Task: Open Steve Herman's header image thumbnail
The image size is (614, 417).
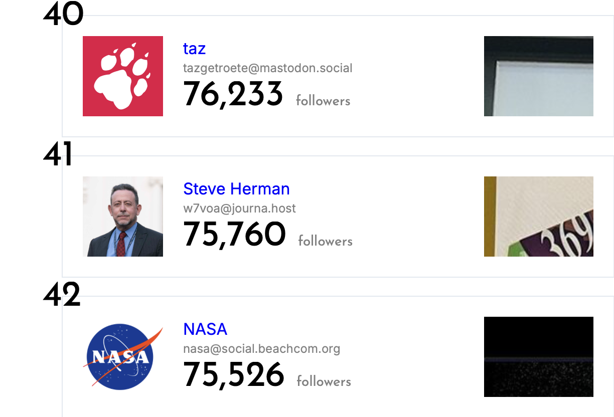Action: pyautogui.click(x=539, y=217)
